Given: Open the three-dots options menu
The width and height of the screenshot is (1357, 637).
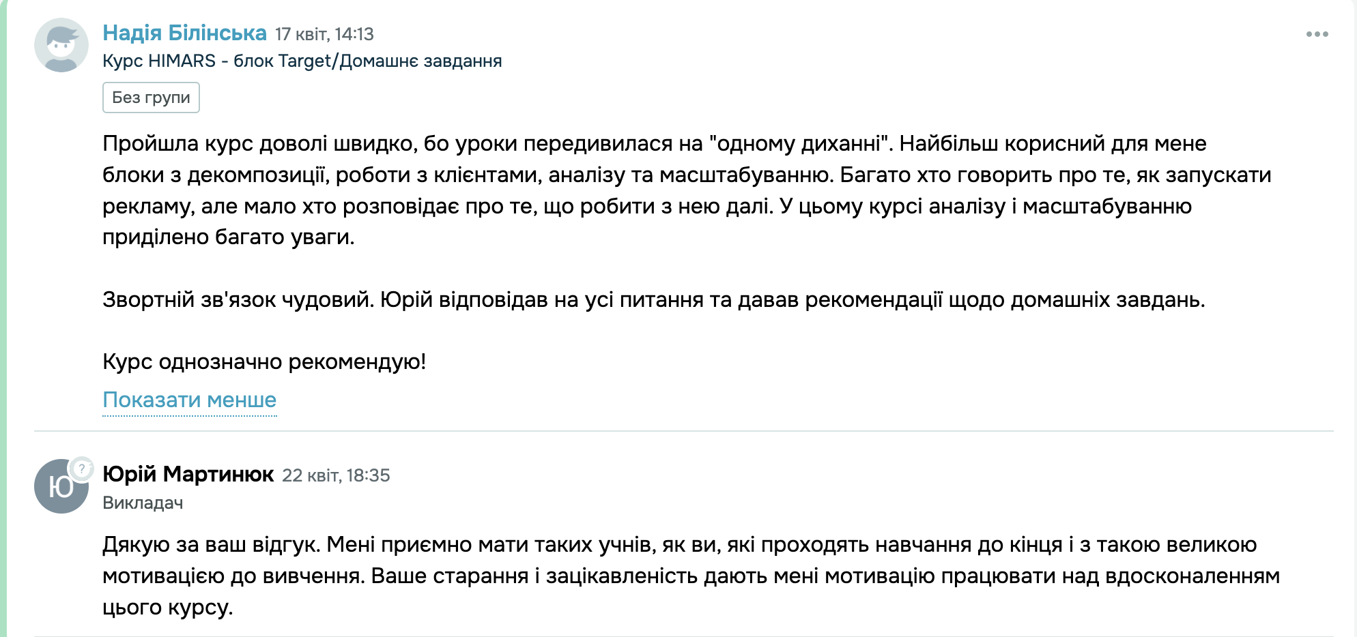Looking at the screenshot, I should tap(1317, 34).
